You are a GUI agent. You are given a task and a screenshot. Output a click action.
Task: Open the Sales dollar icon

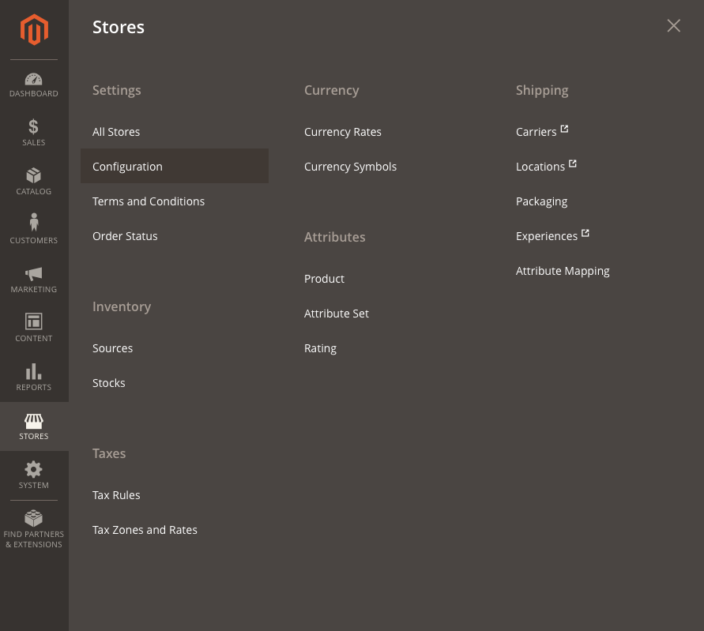pos(34,126)
